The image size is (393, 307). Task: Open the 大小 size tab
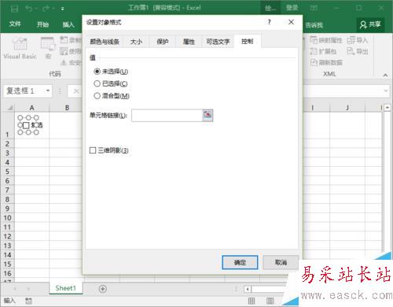click(136, 42)
